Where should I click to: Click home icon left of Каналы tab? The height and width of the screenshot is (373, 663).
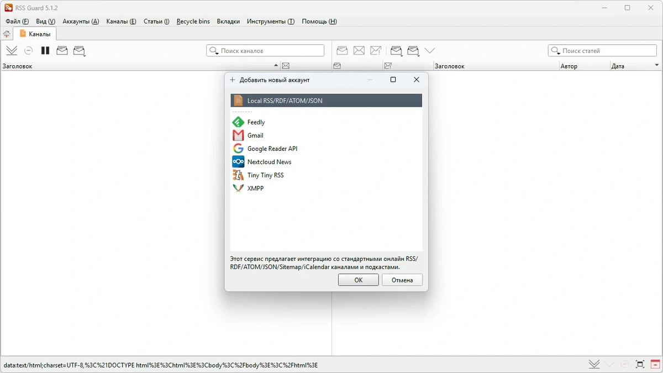point(7,34)
